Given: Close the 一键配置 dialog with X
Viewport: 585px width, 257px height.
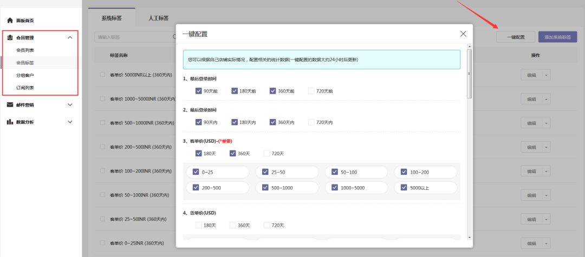Looking at the screenshot, I should point(463,34).
